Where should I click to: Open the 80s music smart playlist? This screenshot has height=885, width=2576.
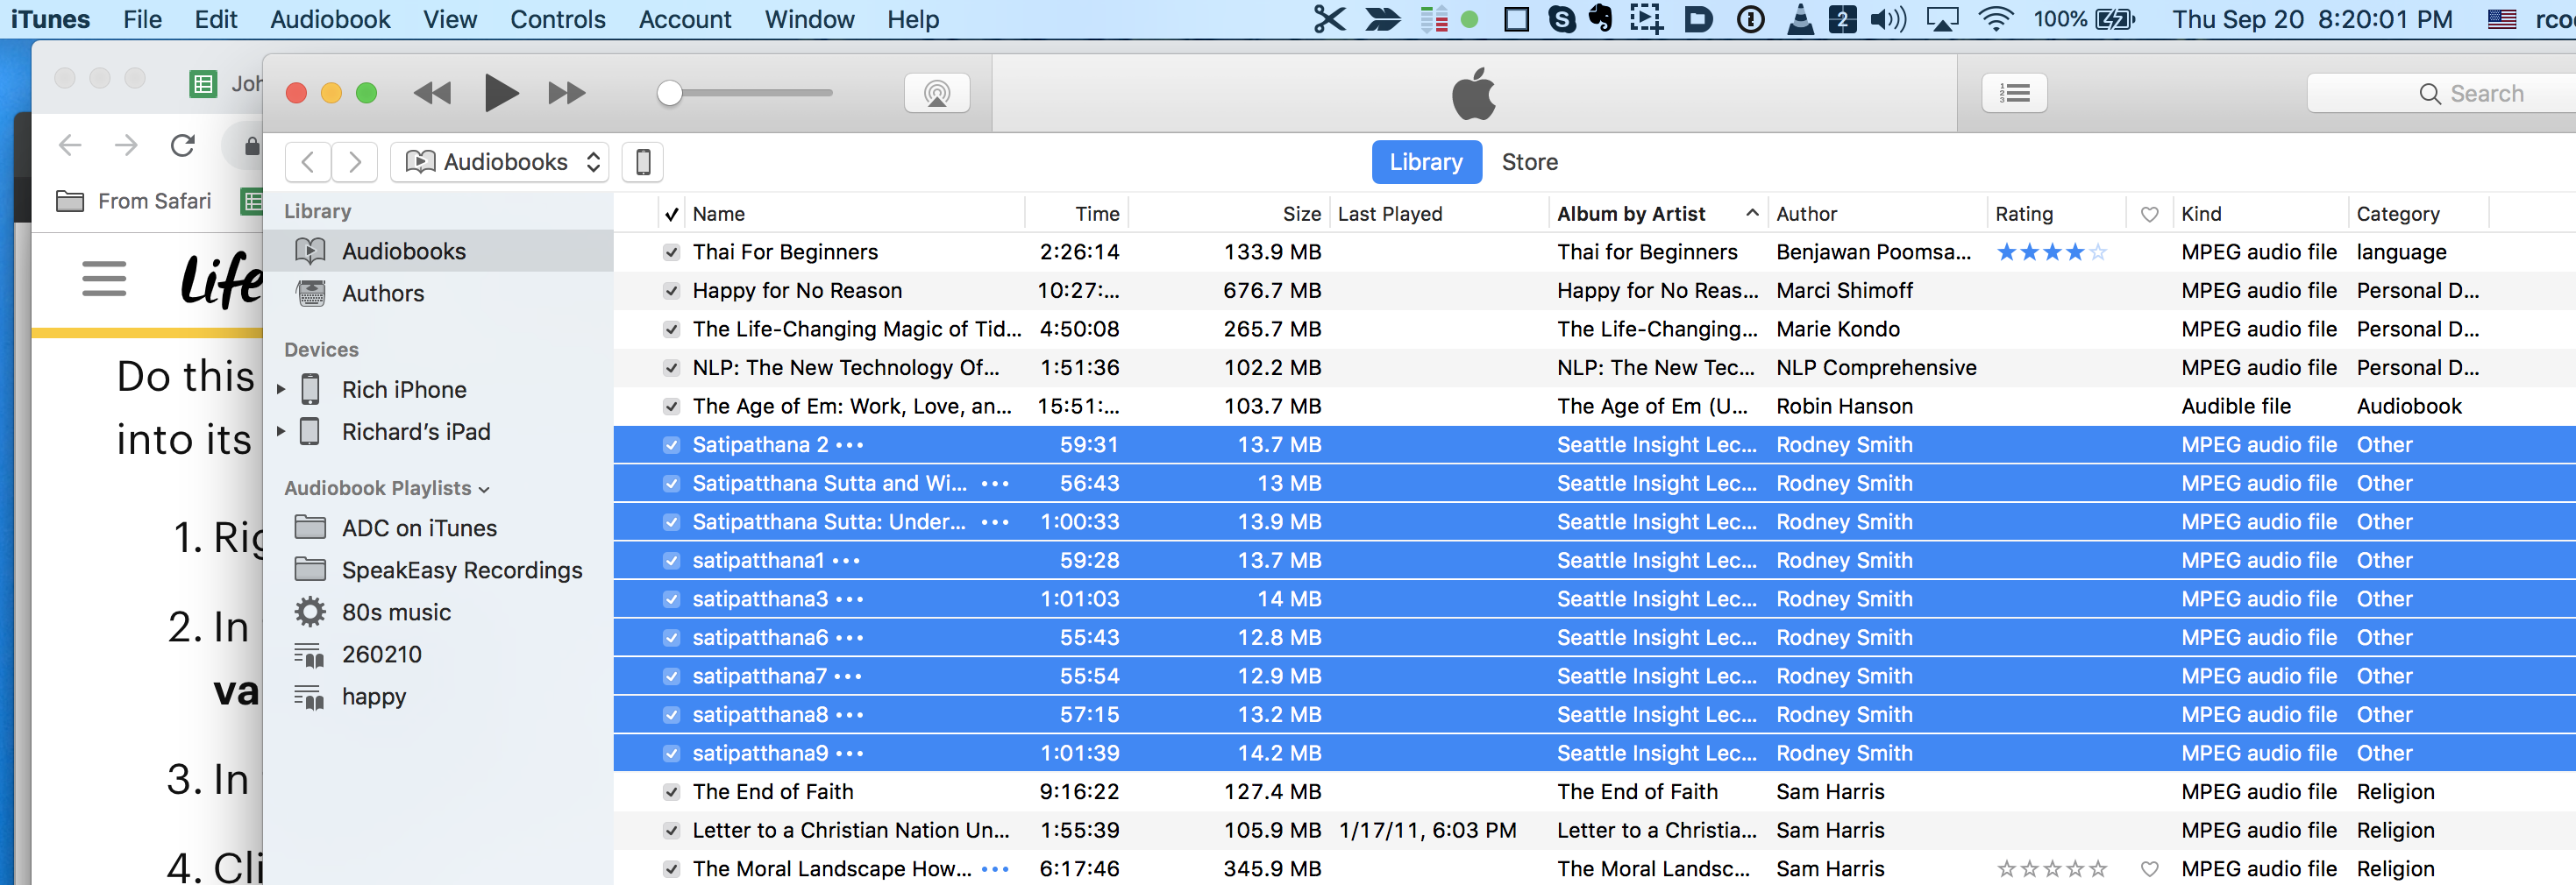(438, 612)
